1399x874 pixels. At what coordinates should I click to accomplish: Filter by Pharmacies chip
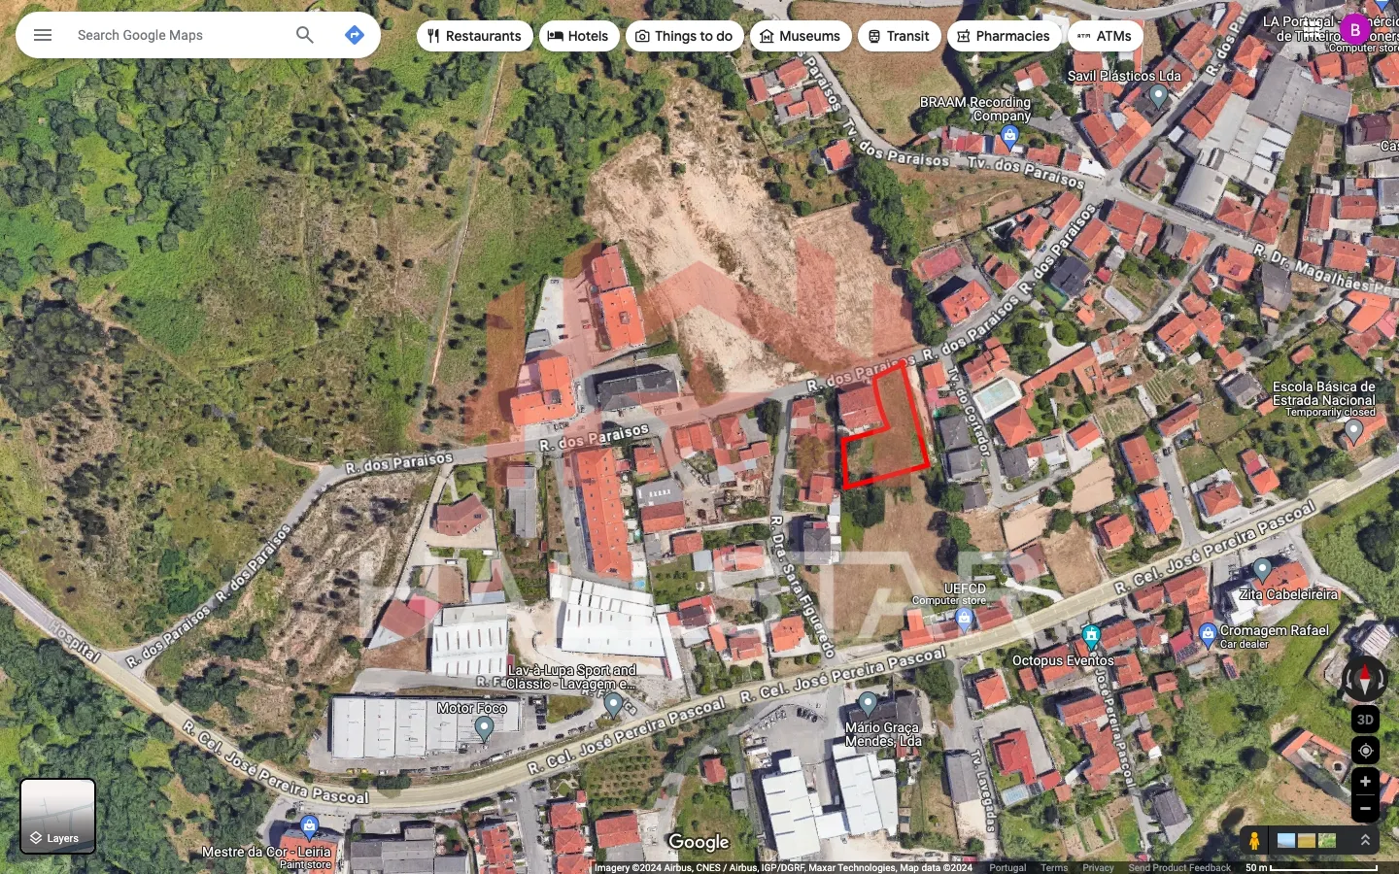point(1005,36)
